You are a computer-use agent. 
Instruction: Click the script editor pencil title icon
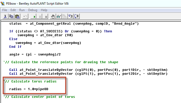(x=3, y=3)
